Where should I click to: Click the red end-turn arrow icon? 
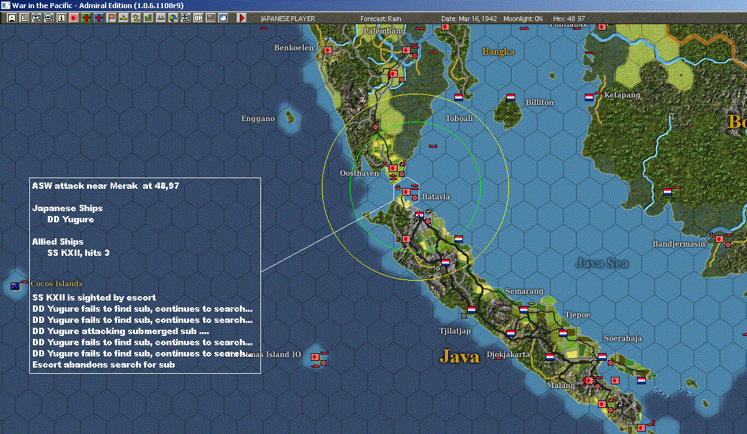click(242, 18)
